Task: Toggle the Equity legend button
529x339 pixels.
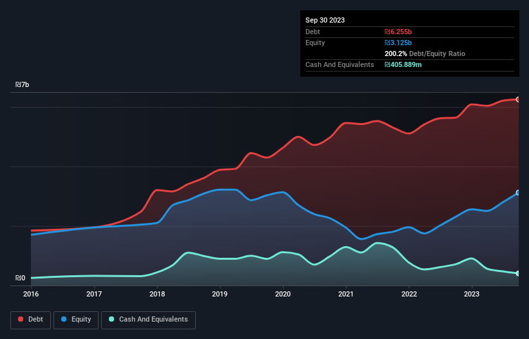Action: click(x=76, y=320)
